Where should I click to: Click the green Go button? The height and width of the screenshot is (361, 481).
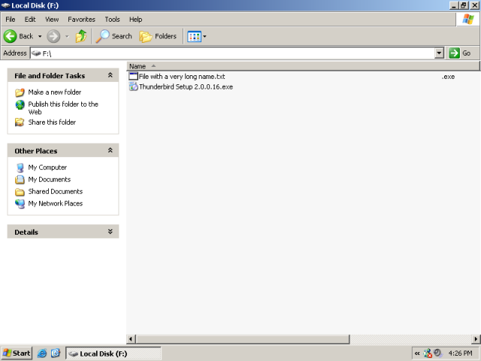coord(460,53)
